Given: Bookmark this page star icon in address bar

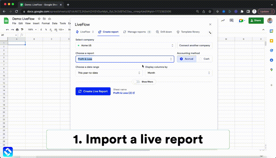Looking at the screenshot, I should pos(210,11).
